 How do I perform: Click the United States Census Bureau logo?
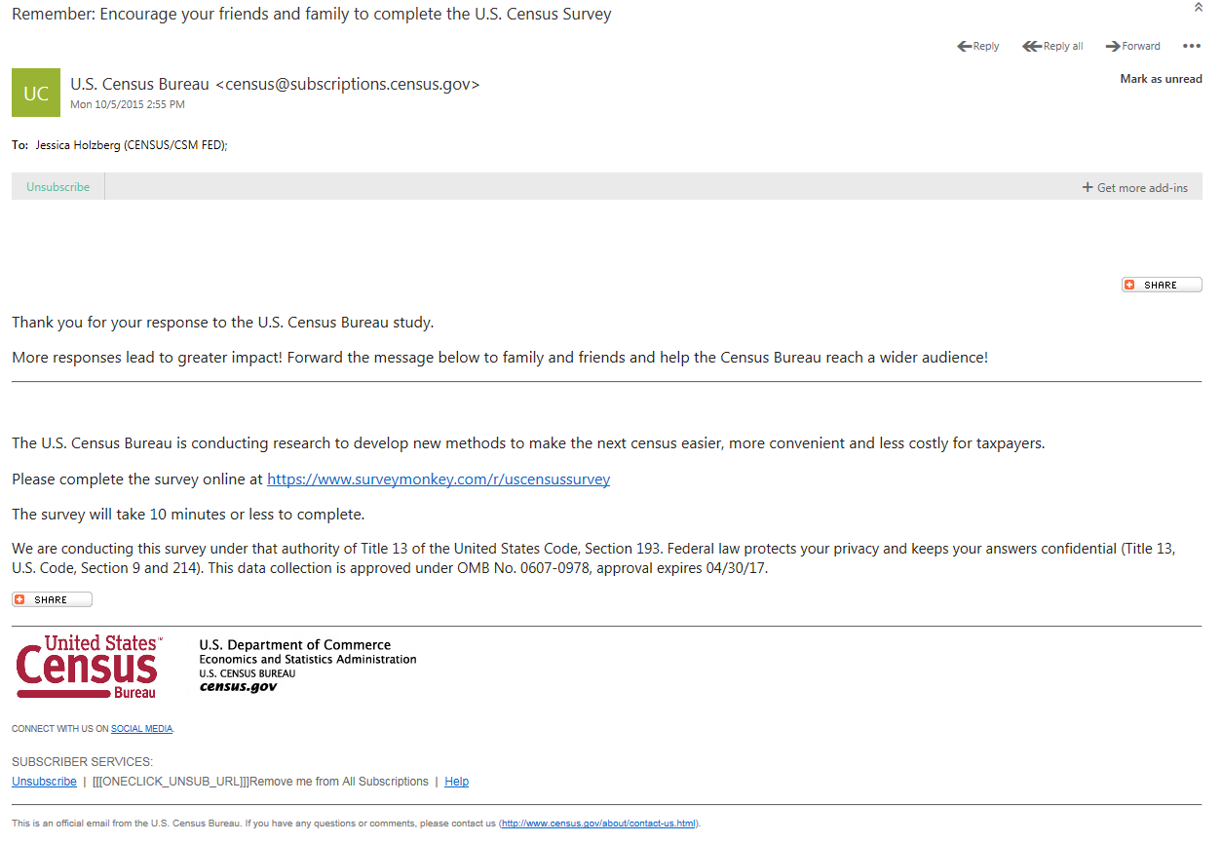pyautogui.click(x=89, y=667)
